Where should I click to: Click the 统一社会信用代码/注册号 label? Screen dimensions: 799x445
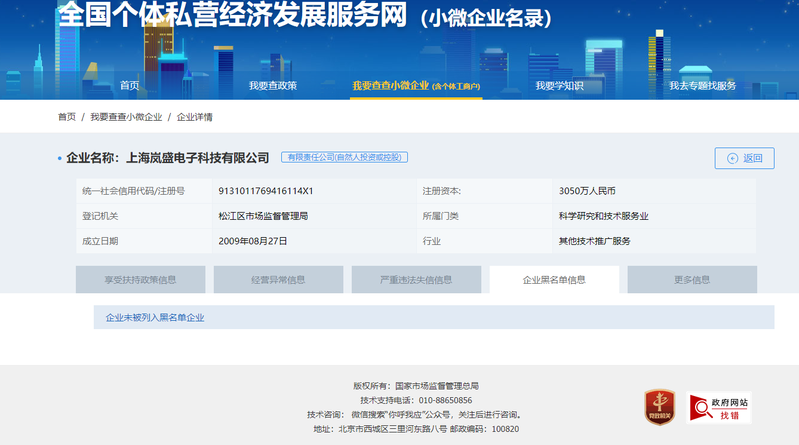tap(134, 191)
